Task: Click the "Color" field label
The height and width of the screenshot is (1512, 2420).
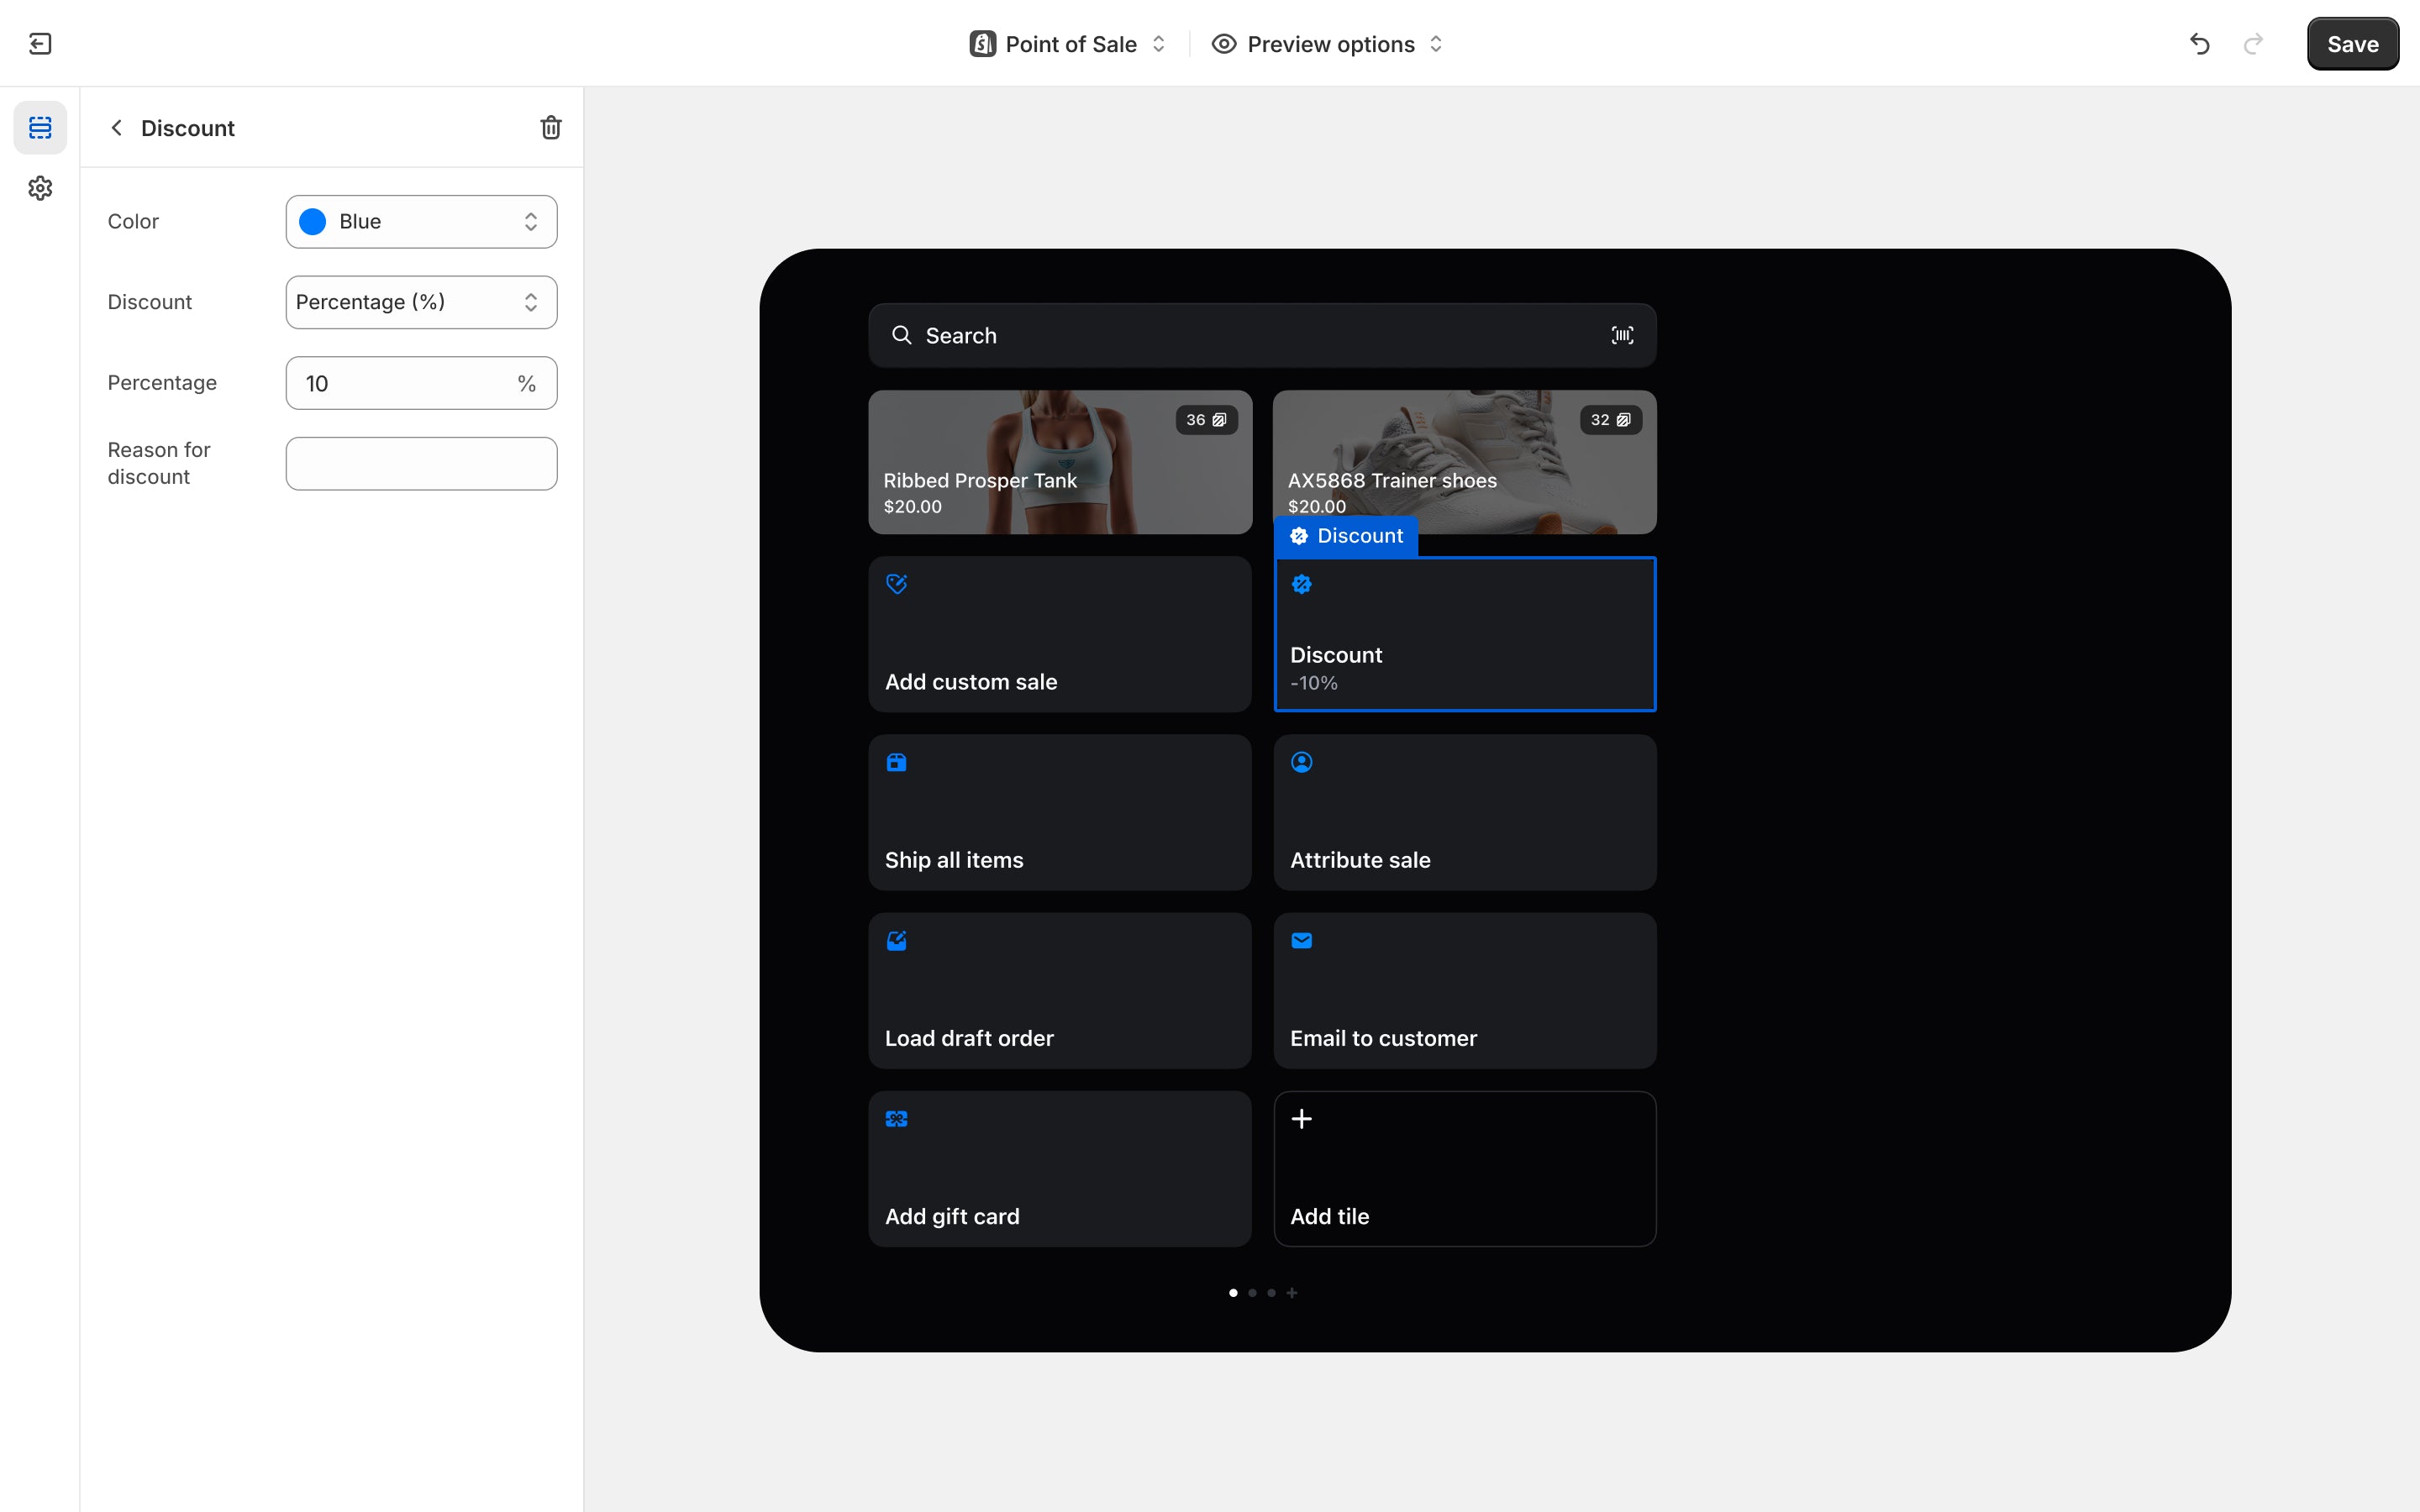Action: pos(133,222)
